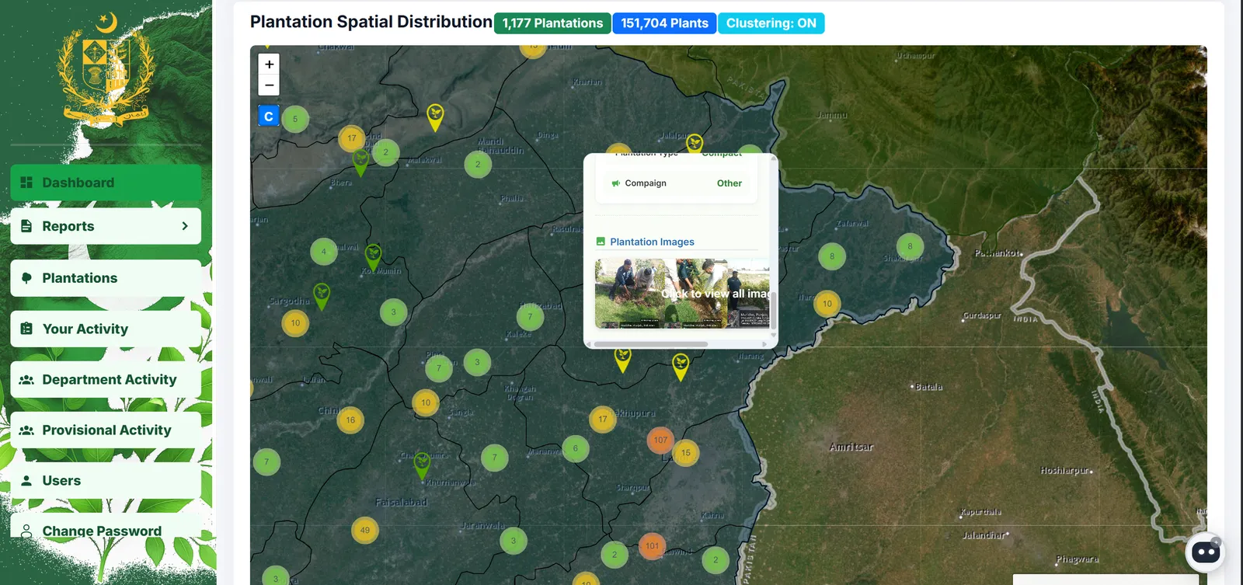Open the 16 cluster marker
Viewport: 1243px width, 585px height.
coord(350,420)
